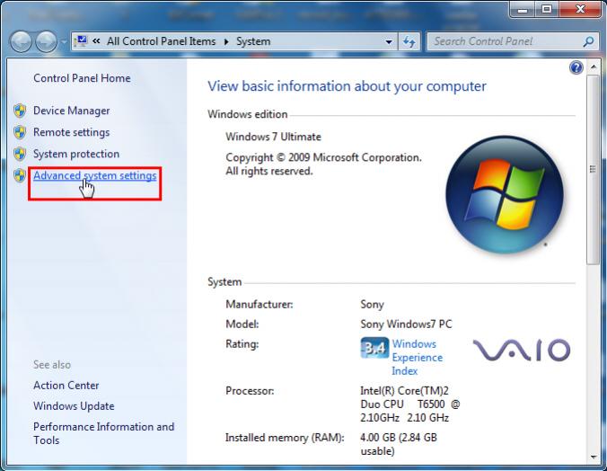Viewport: 607px width, 471px height.
Task: Open the address bar history dropdown arrow
Action: pyautogui.click(x=389, y=41)
